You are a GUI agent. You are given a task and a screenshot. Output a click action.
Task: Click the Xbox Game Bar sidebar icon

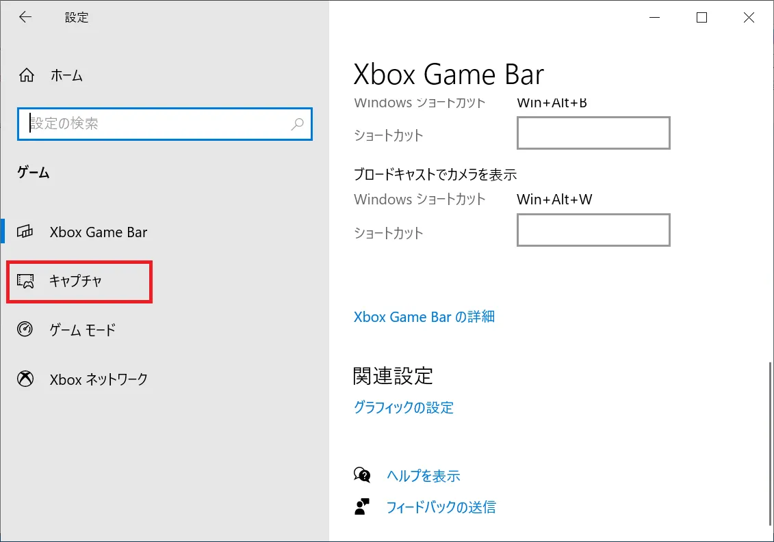(25, 231)
